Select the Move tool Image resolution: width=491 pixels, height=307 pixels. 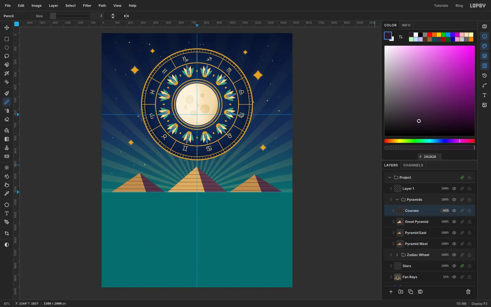[x=7, y=28]
